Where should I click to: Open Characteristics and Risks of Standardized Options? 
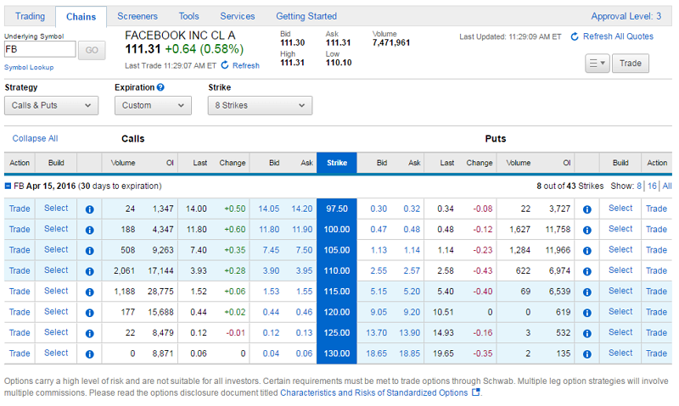click(x=373, y=392)
